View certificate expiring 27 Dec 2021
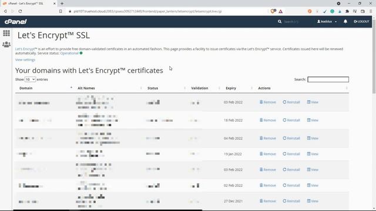The image size is (376, 211). click(x=313, y=201)
